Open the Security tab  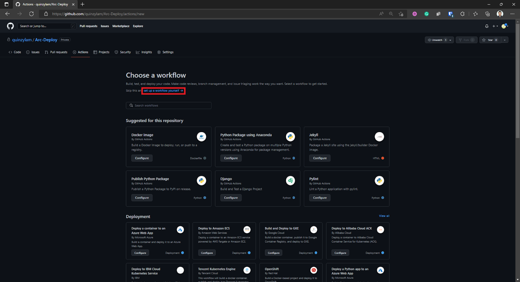coord(123,52)
